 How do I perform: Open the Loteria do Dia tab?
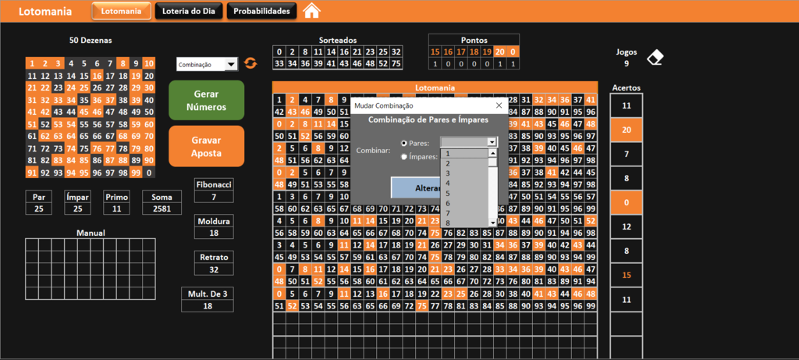tap(189, 11)
